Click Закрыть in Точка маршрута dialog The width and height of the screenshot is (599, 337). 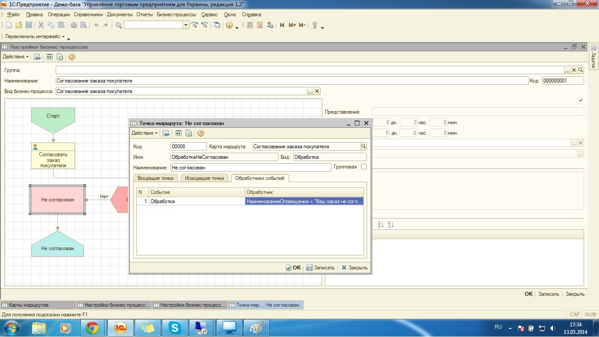click(x=354, y=268)
